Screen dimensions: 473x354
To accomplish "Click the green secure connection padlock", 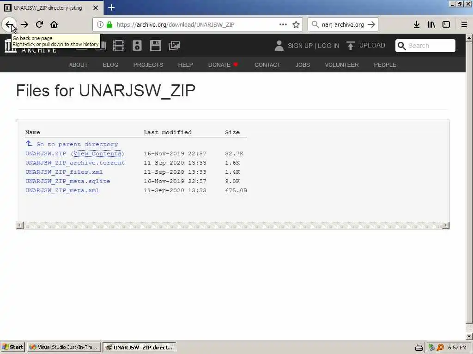I will pyautogui.click(x=109, y=25).
